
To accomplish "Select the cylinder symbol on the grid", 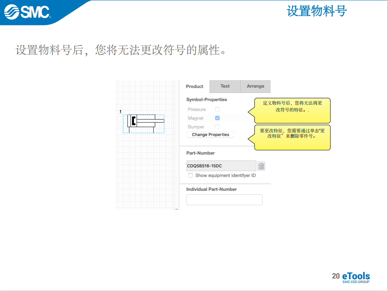I will tap(144, 124).
